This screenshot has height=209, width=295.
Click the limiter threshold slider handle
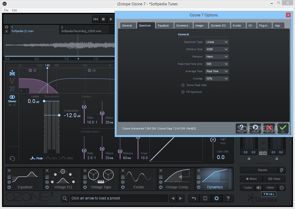pos(44,101)
